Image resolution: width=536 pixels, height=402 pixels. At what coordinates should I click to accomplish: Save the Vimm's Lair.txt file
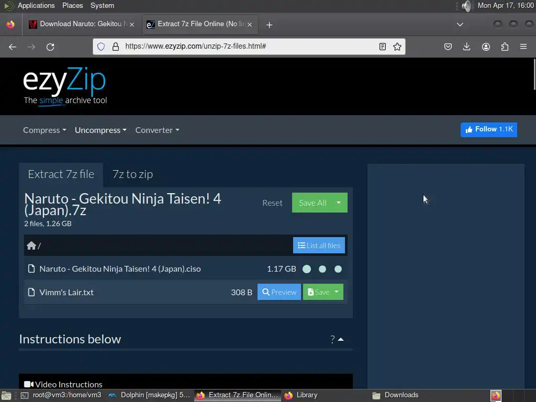[x=318, y=292]
